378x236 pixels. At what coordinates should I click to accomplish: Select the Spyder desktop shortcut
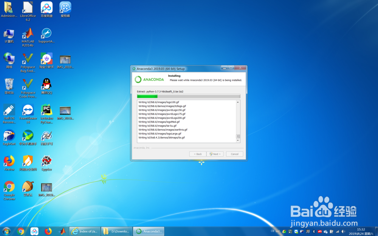(x=46, y=163)
